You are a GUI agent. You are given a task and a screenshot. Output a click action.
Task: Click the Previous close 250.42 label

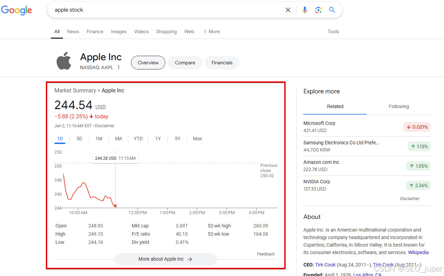(x=269, y=170)
